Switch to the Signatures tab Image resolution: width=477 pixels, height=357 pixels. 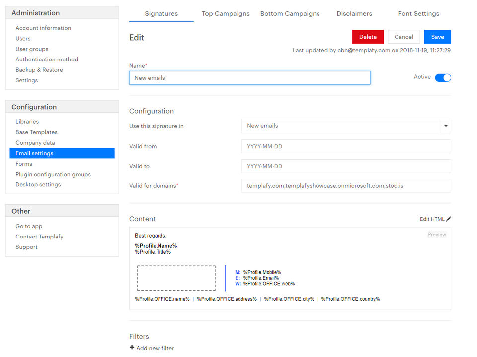pyautogui.click(x=161, y=14)
